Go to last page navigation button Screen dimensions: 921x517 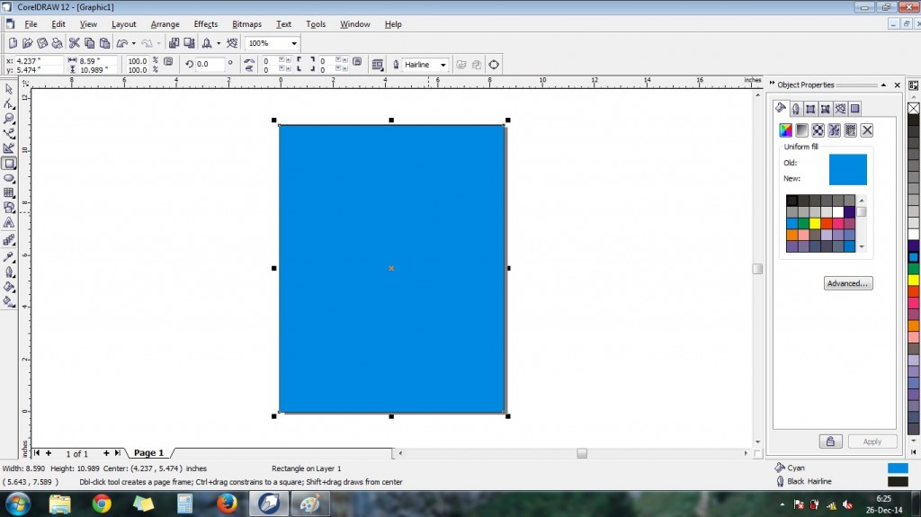tap(118, 453)
